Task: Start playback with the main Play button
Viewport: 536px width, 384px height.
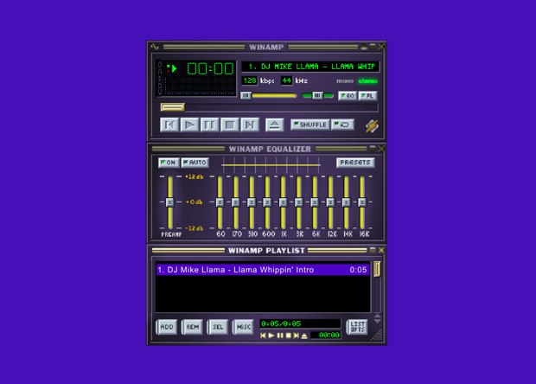Action: [x=189, y=125]
